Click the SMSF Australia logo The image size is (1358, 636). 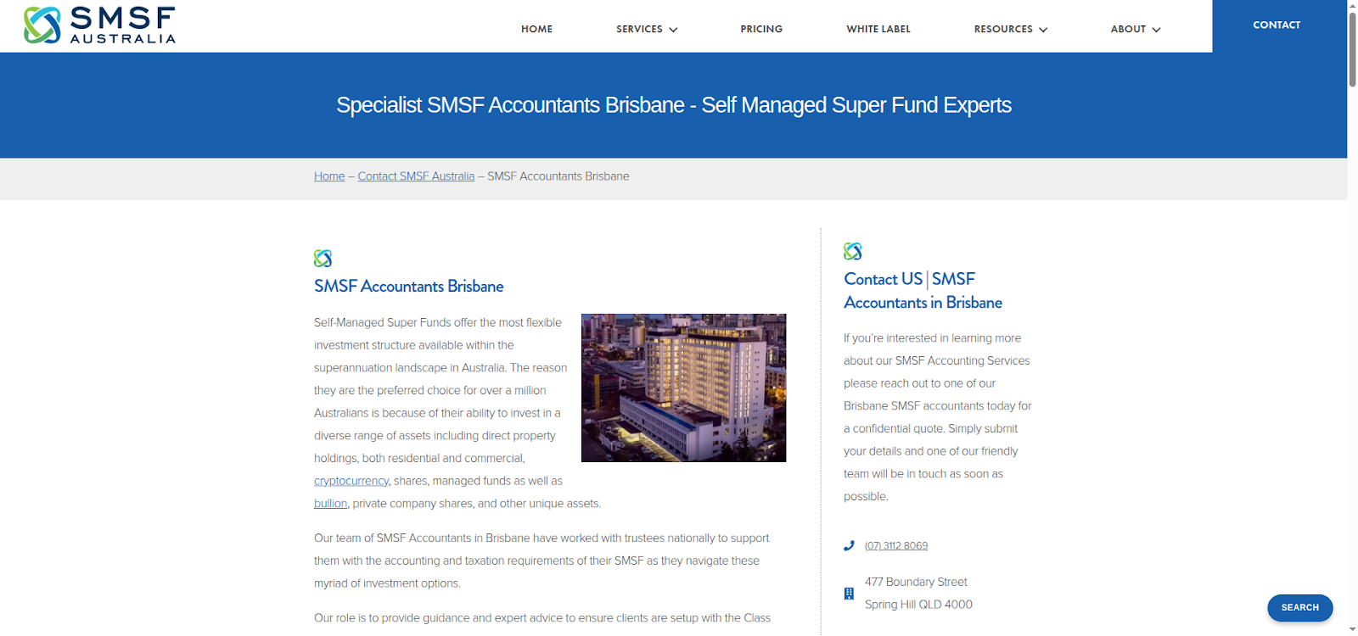[99, 25]
